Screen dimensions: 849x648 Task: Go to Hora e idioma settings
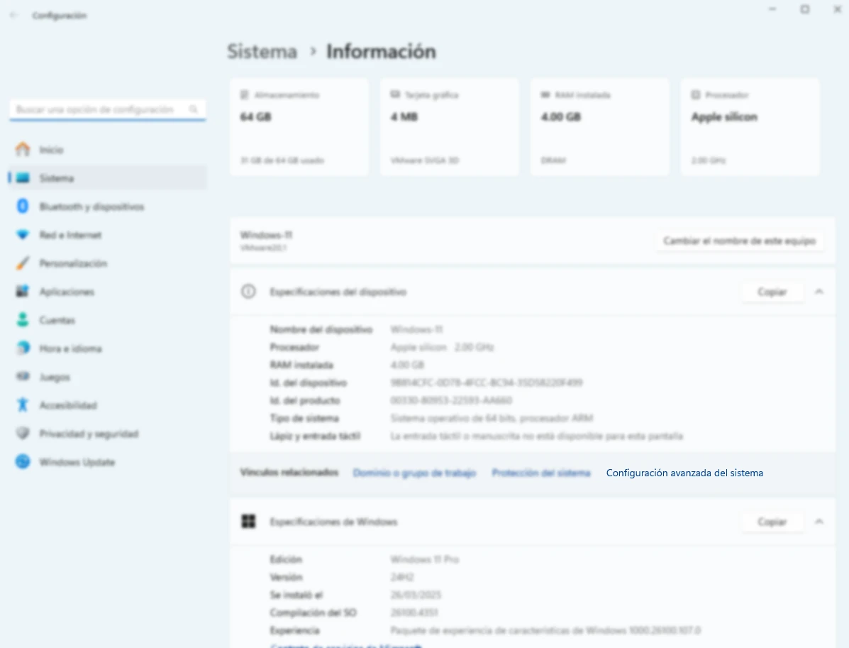[70, 348]
